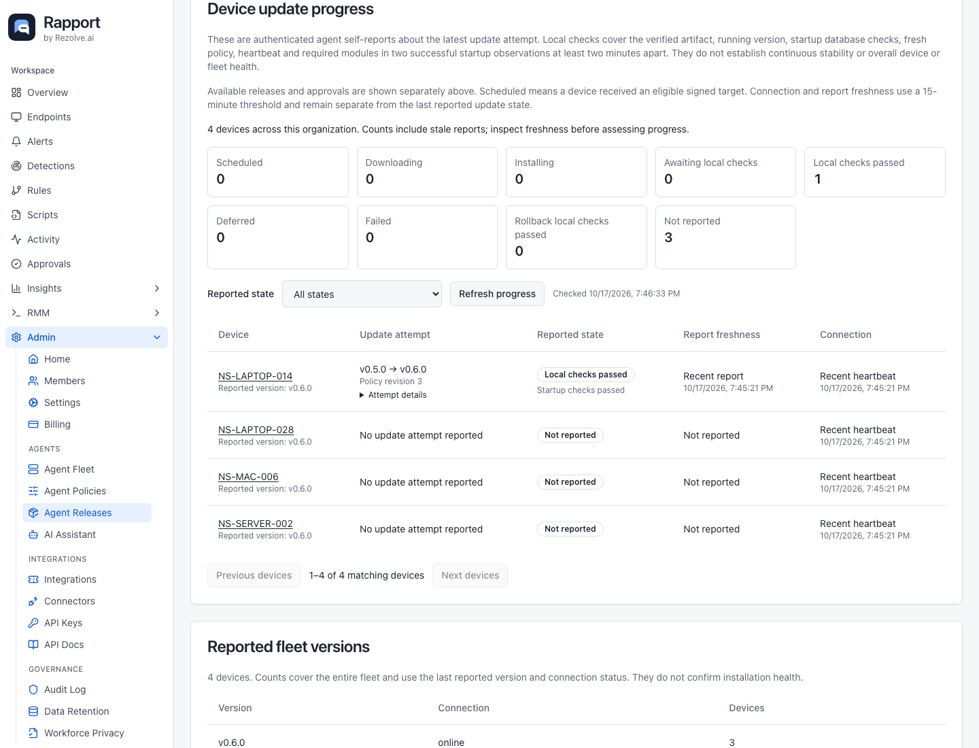Open Workforce Privacy page
Viewport: 979px width, 748px height.
coord(87,733)
